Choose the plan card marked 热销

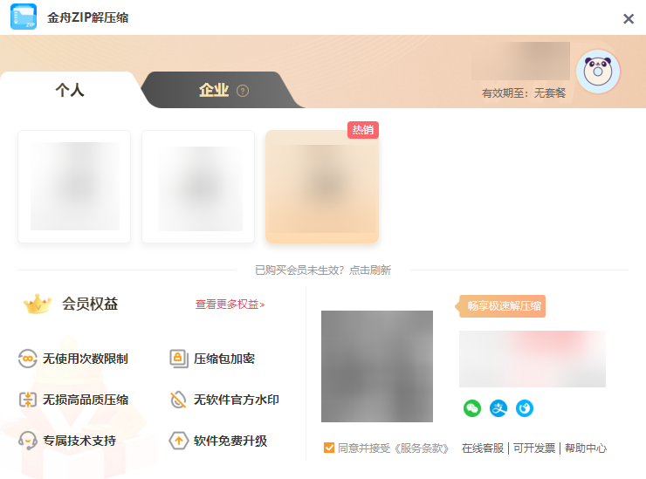[322, 187]
